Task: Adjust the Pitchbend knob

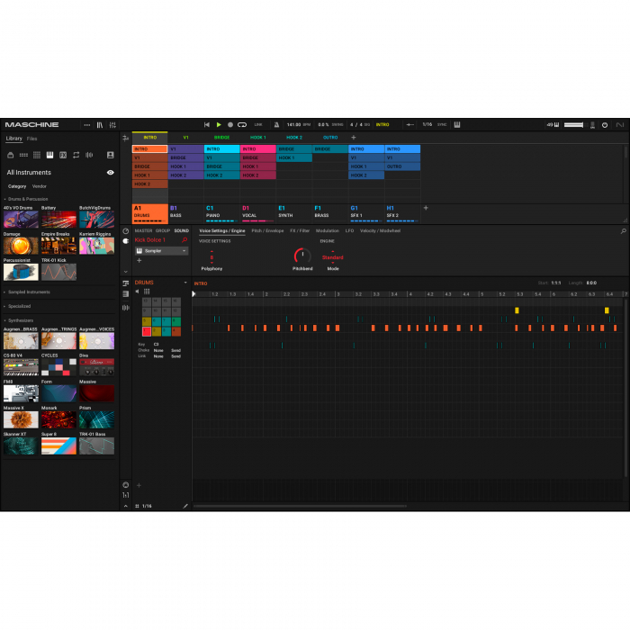Action: click(x=301, y=256)
